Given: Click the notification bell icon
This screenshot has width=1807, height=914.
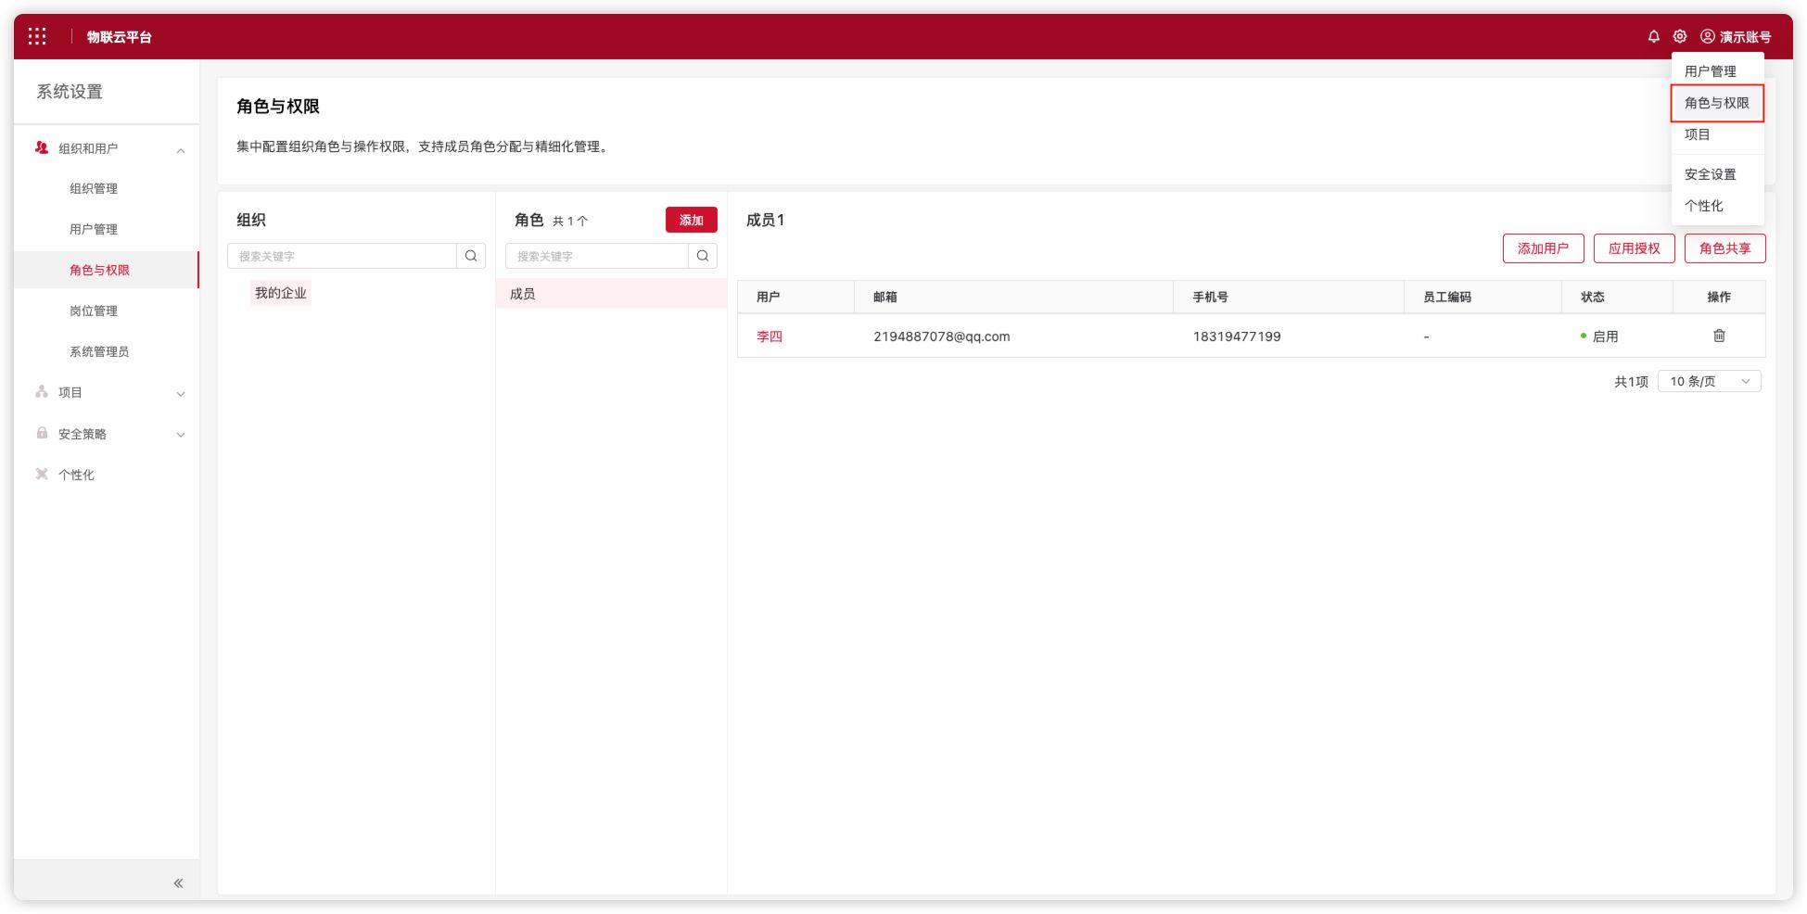Looking at the screenshot, I should coord(1653,36).
